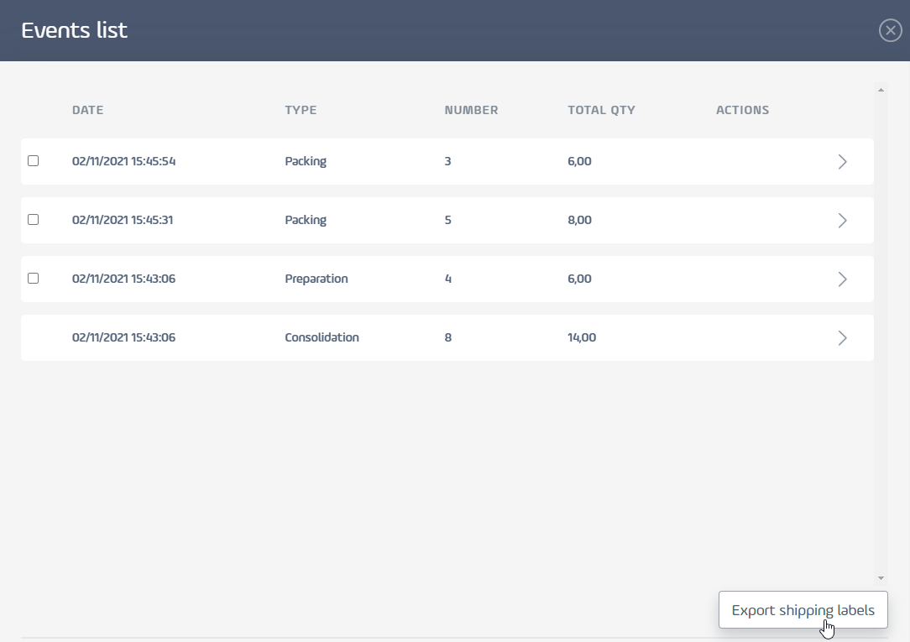Viewport: 910px width, 642px height.
Task: Select the Preparation event checkbox
Action: [33, 279]
